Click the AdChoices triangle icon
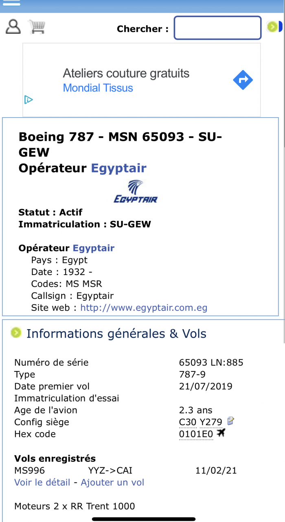285x522 pixels. click(x=28, y=100)
